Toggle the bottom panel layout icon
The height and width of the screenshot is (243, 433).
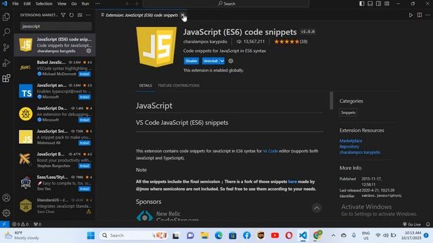pyautogui.click(x=370, y=3)
